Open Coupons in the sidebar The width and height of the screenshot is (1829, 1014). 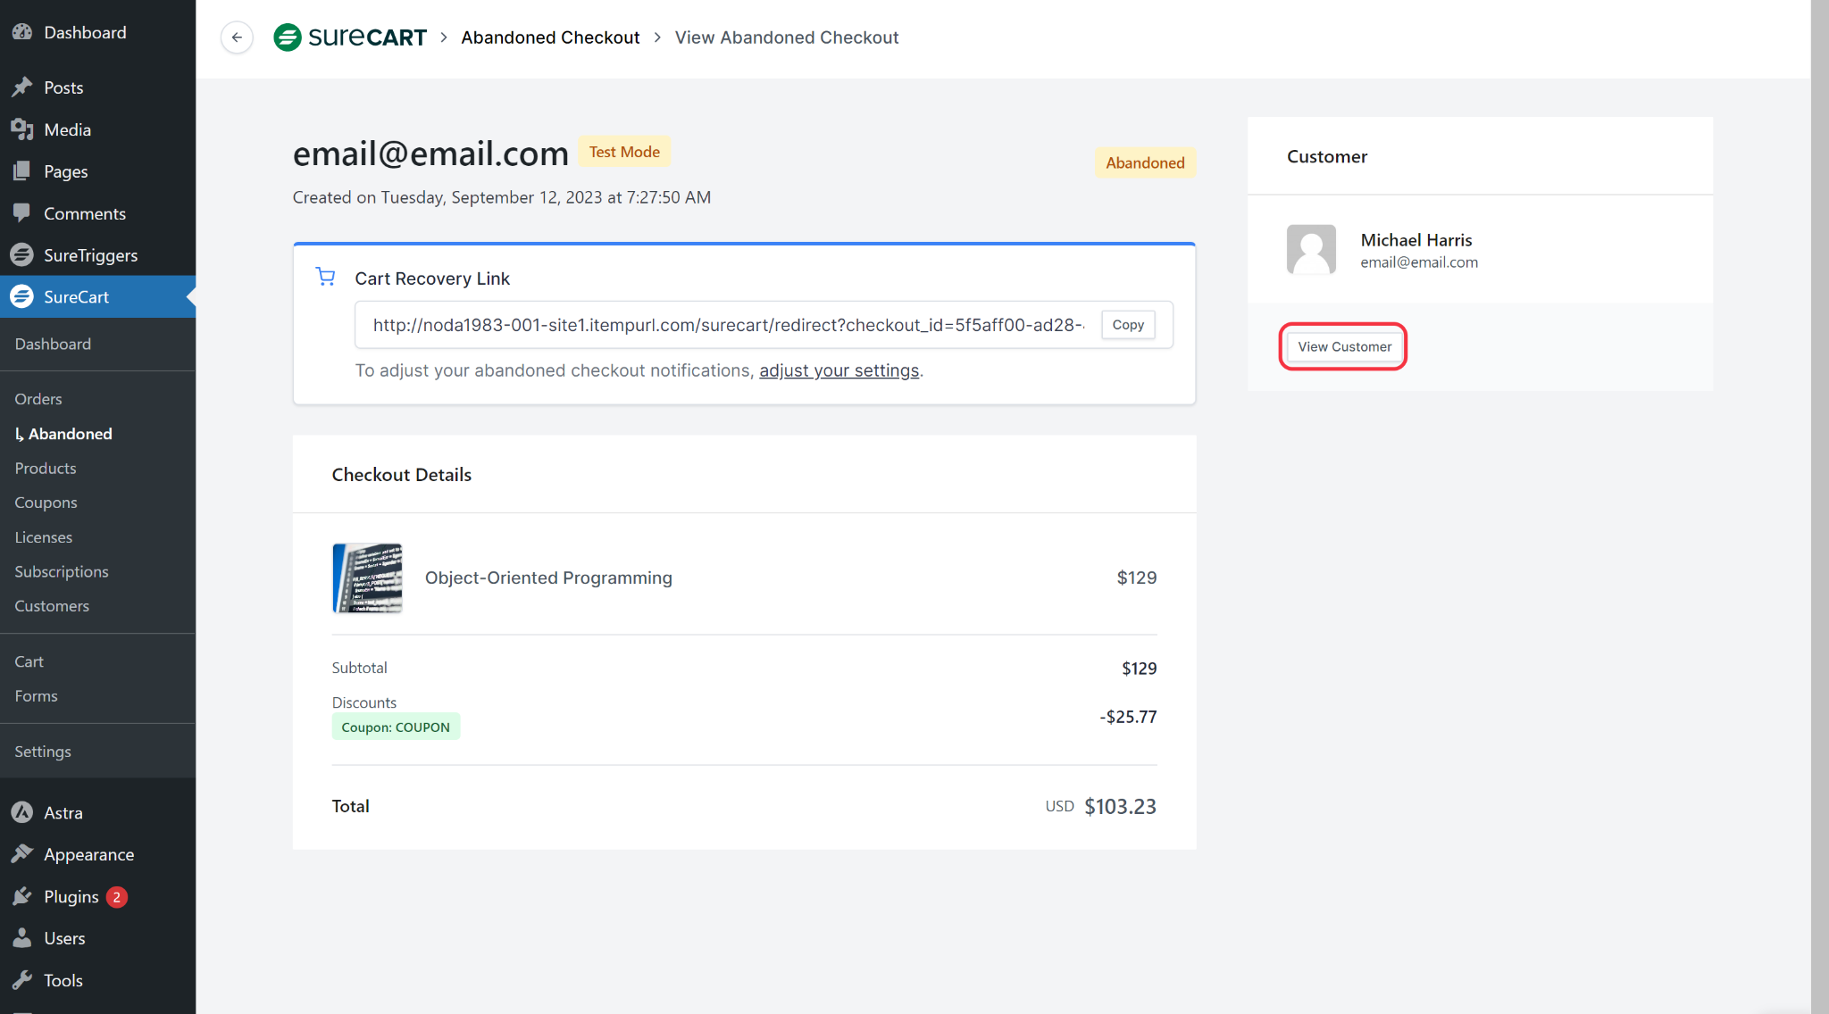coord(46,503)
